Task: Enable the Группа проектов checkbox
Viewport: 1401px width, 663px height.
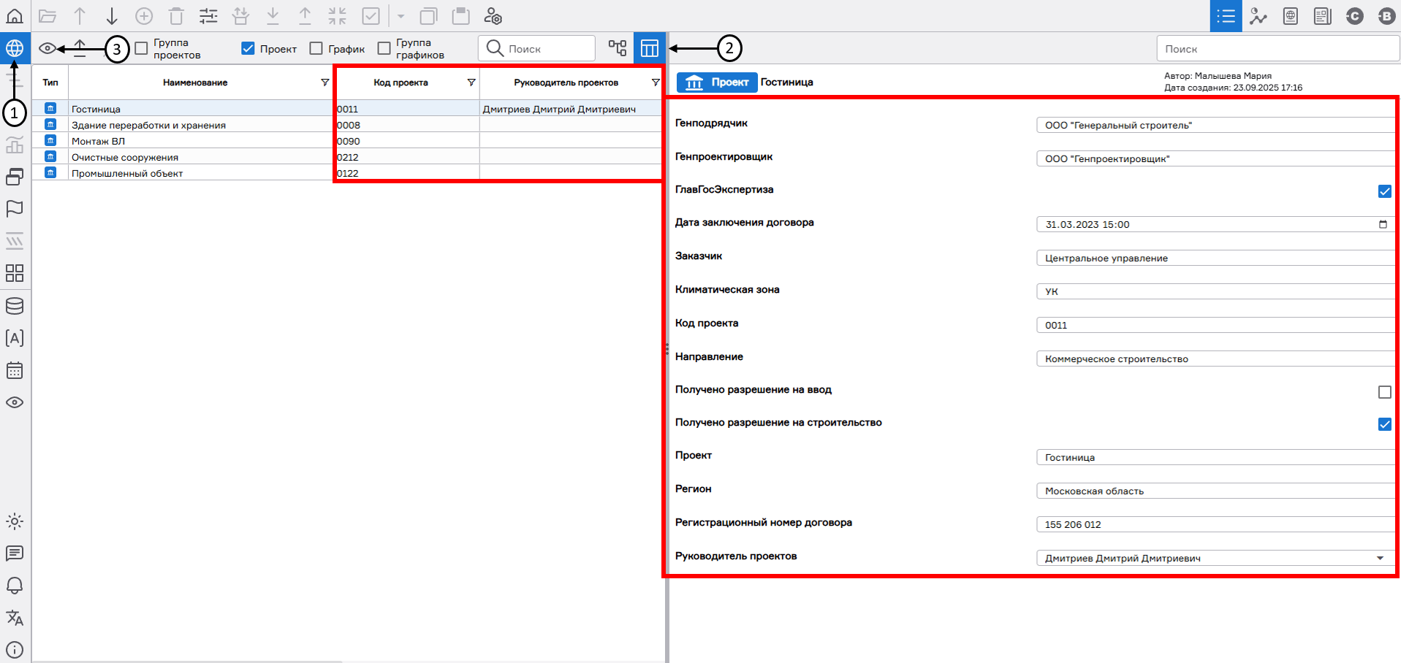Action: [142, 49]
